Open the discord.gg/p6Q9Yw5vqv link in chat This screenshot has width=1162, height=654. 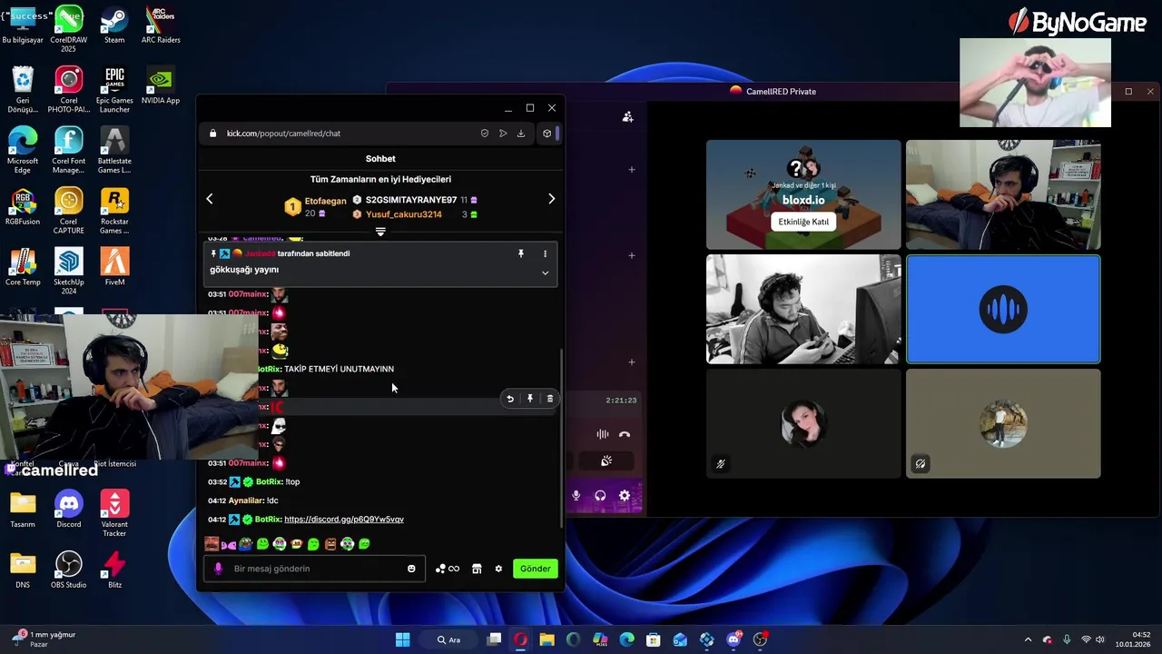344,520
